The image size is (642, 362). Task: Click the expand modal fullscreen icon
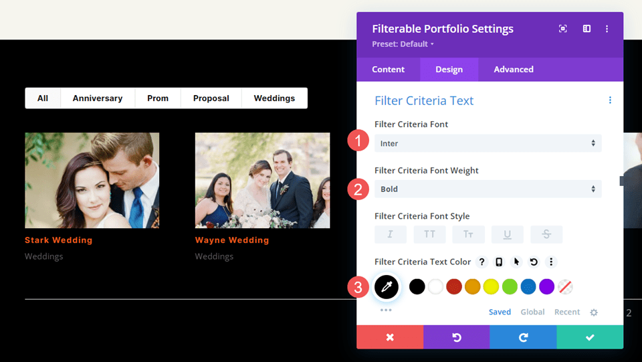[563, 29]
